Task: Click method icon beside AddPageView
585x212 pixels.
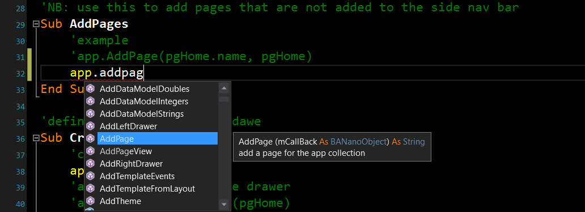Action: (90, 151)
